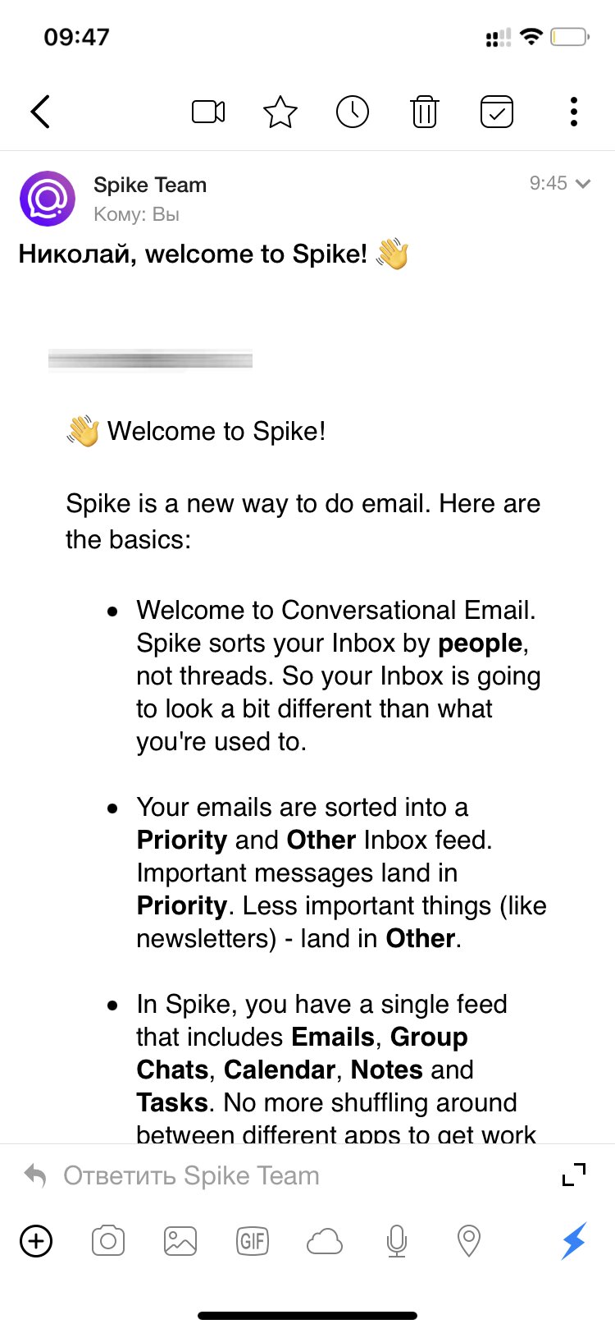The height and width of the screenshot is (1333, 615).
Task: Snooze the message with clock icon
Action: 353,112
